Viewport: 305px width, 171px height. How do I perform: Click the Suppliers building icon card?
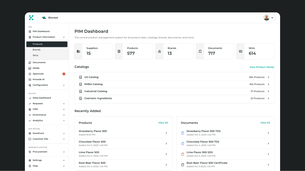pyautogui.click(x=79, y=51)
